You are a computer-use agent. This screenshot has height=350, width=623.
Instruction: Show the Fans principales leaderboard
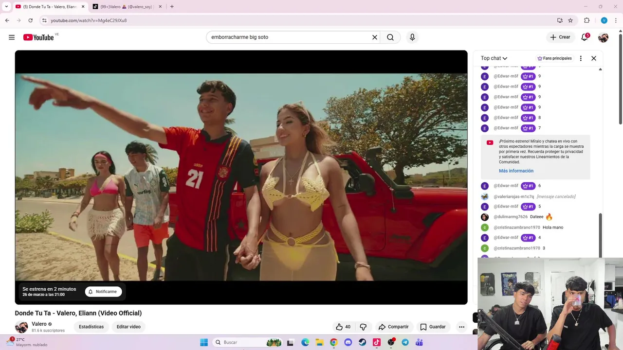point(554,58)
